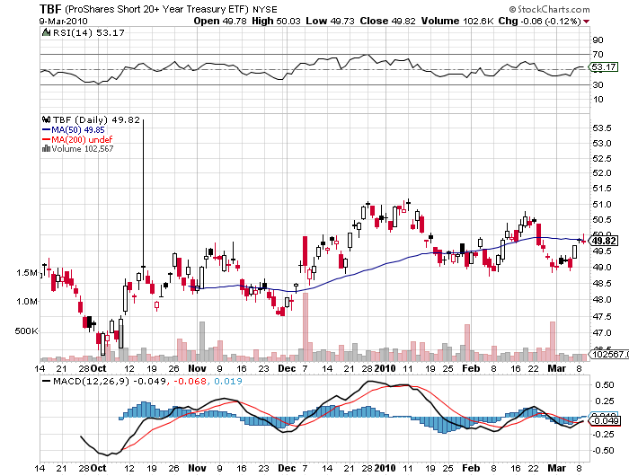Click the blue MA(50) legend line marker
Viewport: 629px width, 476px height.
[x=46, y=130]
